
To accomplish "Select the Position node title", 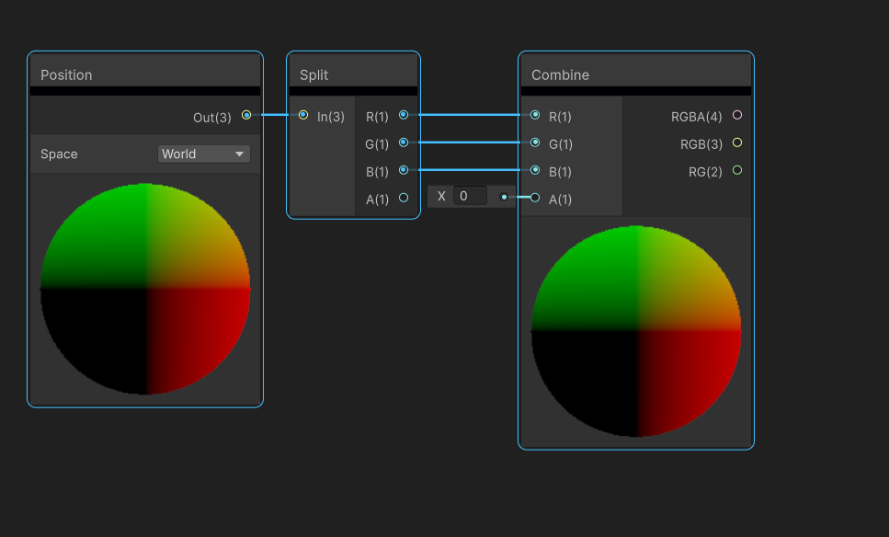I will 66,74.
